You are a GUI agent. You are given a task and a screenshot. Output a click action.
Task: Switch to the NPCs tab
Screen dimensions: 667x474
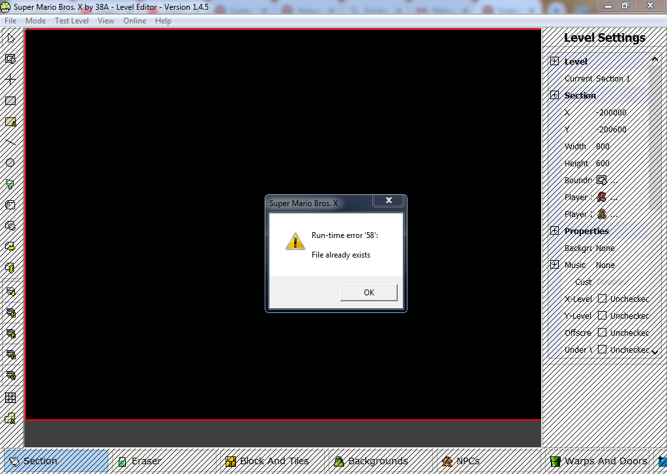coord(488,461)
